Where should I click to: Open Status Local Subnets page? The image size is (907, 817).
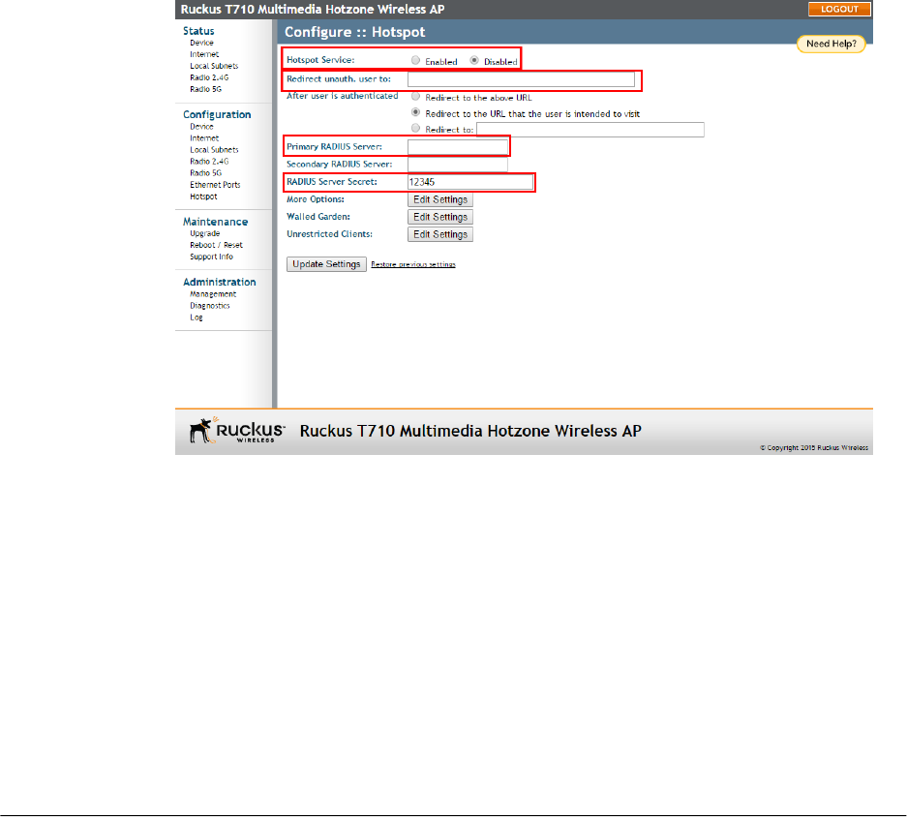click(214, 66)
